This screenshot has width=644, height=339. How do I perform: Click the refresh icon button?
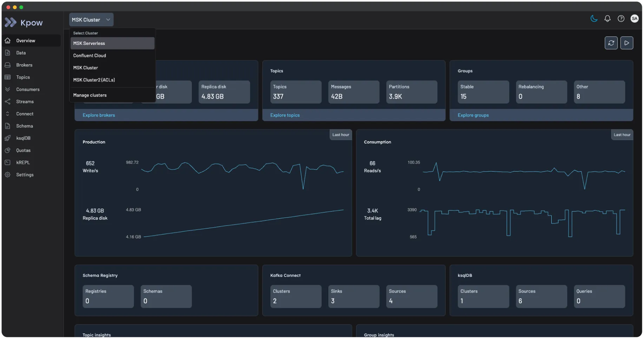611,43
